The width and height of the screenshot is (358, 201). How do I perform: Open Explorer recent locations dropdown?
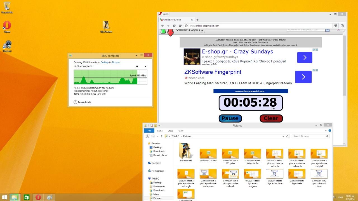click(157, 136)
